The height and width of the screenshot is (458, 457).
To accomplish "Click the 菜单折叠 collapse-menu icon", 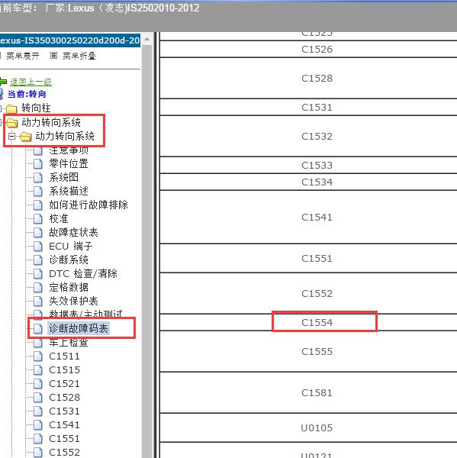I will (53, 55).
